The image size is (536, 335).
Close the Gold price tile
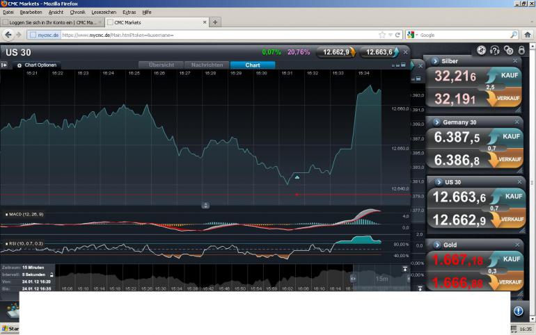click(x=517, y=245)
